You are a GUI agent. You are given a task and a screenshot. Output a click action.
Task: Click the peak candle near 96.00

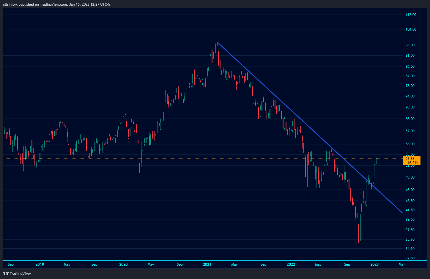217,45
